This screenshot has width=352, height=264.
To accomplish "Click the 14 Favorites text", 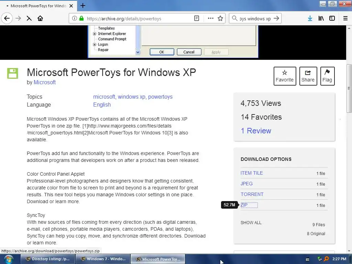I will pos(261,117).
